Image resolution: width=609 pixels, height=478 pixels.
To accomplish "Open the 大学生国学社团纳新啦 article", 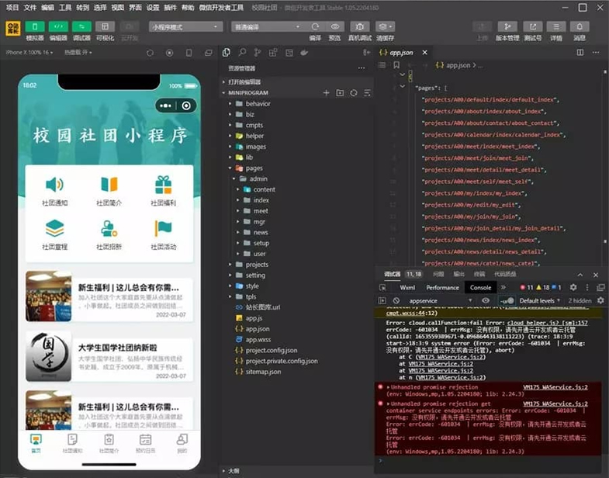I will [109, 356].
